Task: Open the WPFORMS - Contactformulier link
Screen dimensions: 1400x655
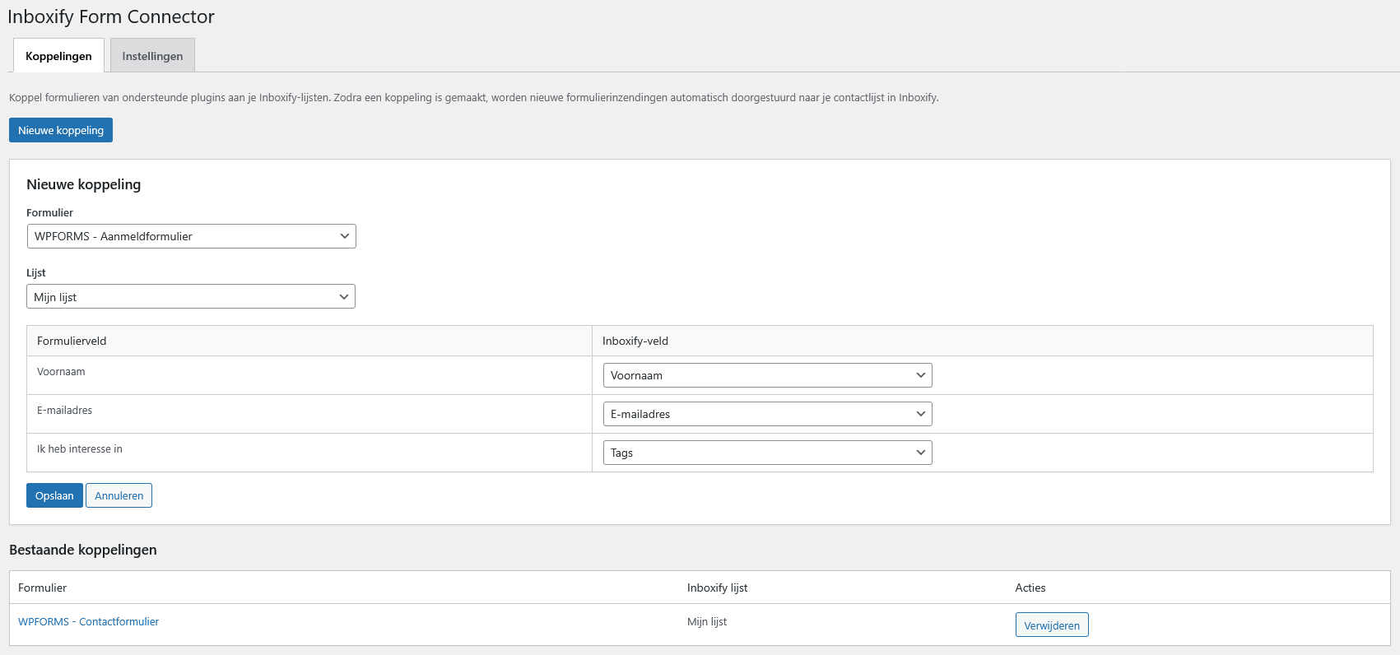Action: tap(89, 621)
